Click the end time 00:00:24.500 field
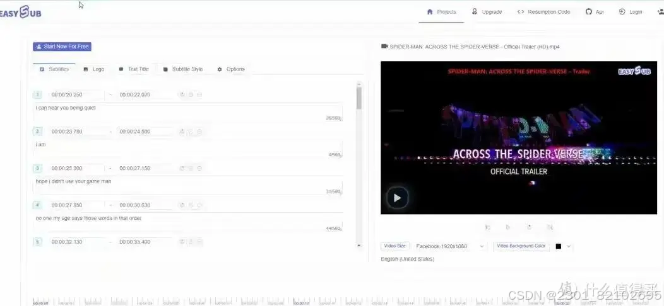This screenshot has height=306, width=664. coord(144,132)
